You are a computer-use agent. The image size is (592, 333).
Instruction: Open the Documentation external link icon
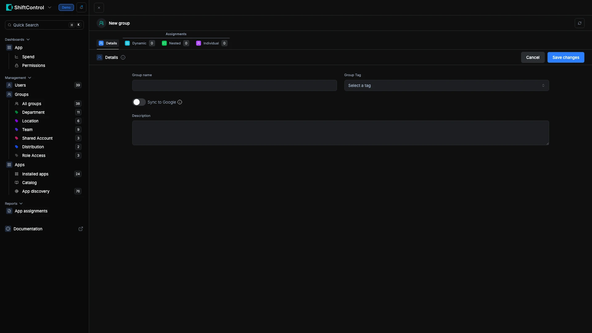click(81, 229)
